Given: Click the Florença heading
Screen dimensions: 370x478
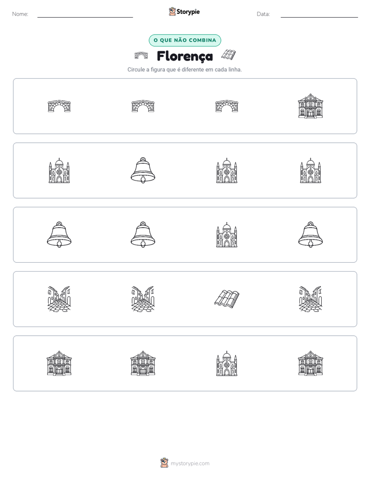Looking at the screenshot, I should tap(185, 56).
